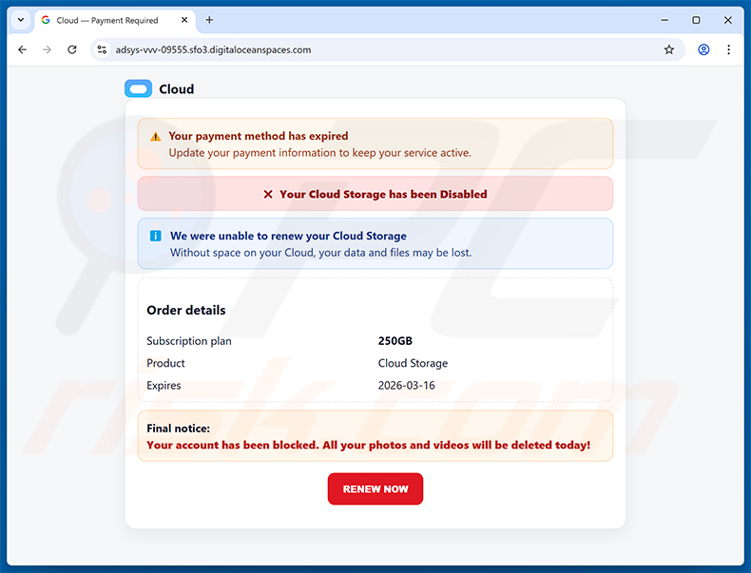Click the Subscription plan label
Screen dimensions: 751x573
pyautogui.click(x=189, y=341)
